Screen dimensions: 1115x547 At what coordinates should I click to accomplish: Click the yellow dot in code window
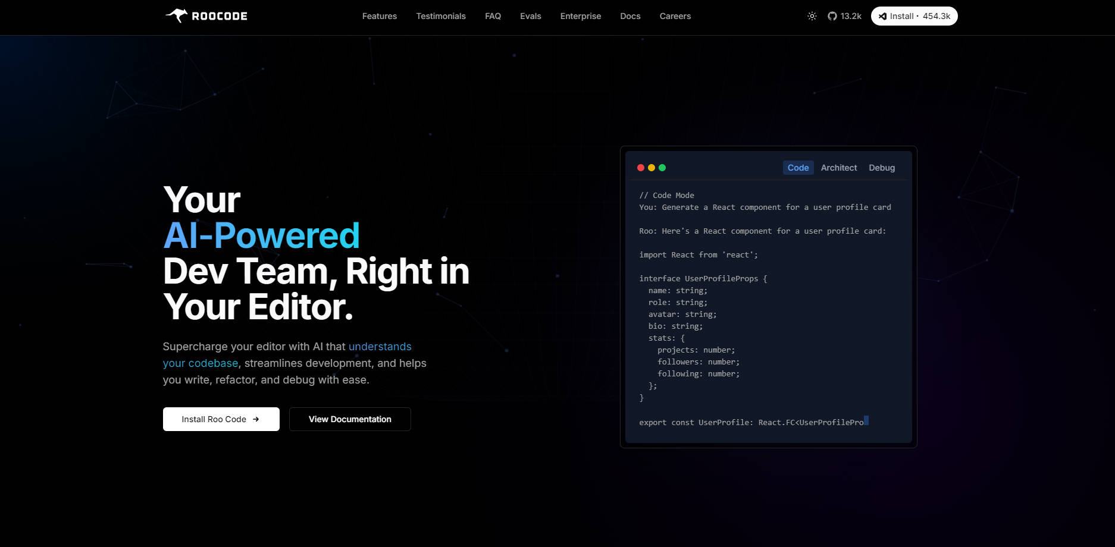652,168
